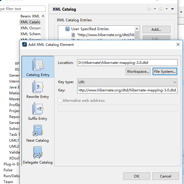Screen dimensions: 184x184
Task: Open the view menu triangle in XML Catalog header
Action: click(x=172, y=9)
